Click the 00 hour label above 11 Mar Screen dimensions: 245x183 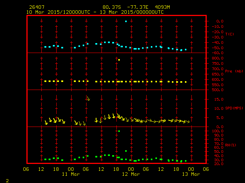[71, 169]
